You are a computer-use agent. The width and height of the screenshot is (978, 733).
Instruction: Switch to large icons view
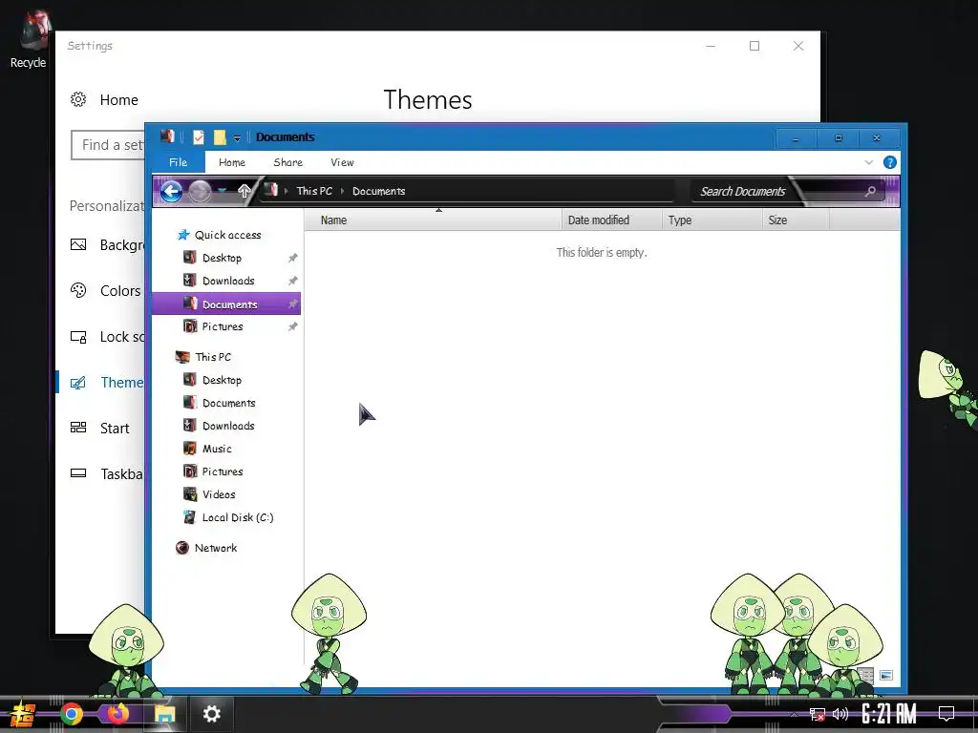click(886, 675)
